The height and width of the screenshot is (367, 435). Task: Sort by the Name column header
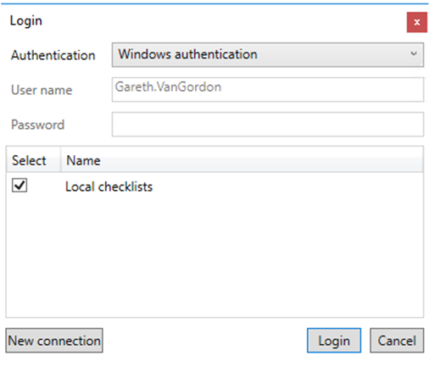coord(83,160)
